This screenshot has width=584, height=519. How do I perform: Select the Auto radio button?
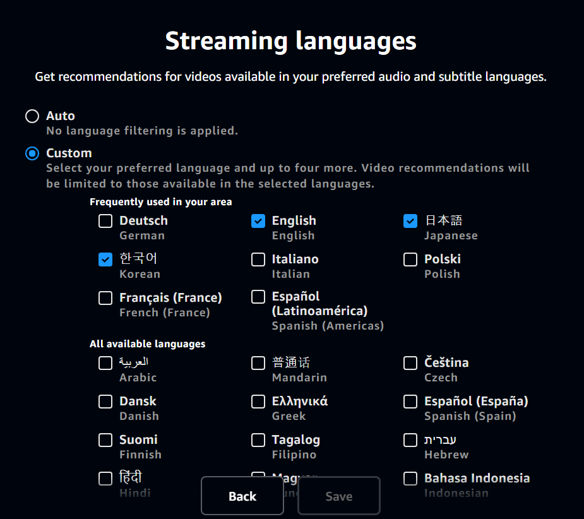[x=32, y=116]
